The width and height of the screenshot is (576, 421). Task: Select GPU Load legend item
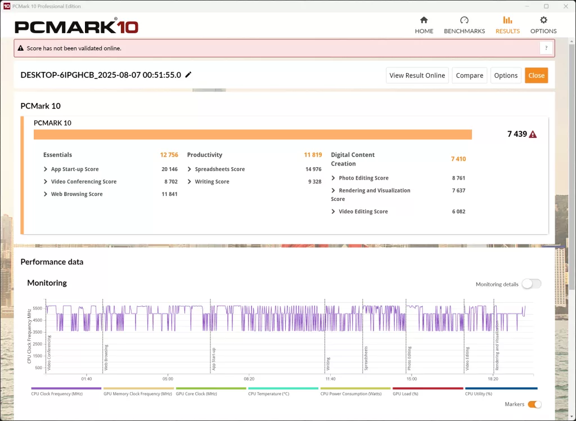(427, 391)
